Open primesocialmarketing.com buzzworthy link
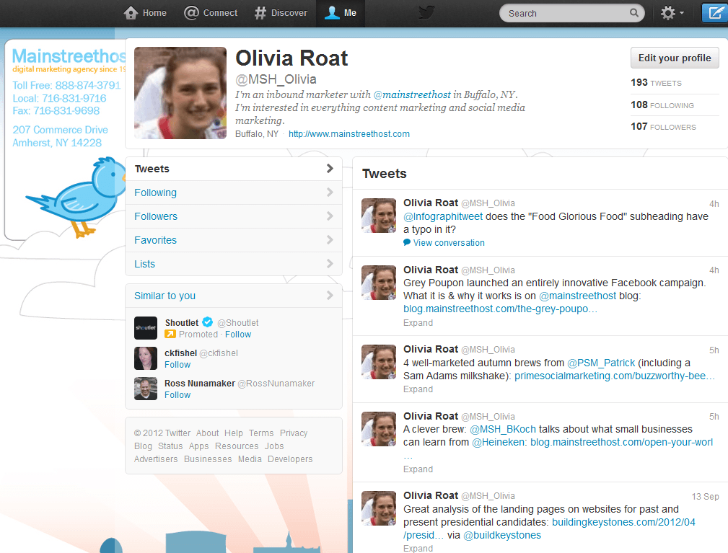728x553 pixels. click(x=615, y=376)
